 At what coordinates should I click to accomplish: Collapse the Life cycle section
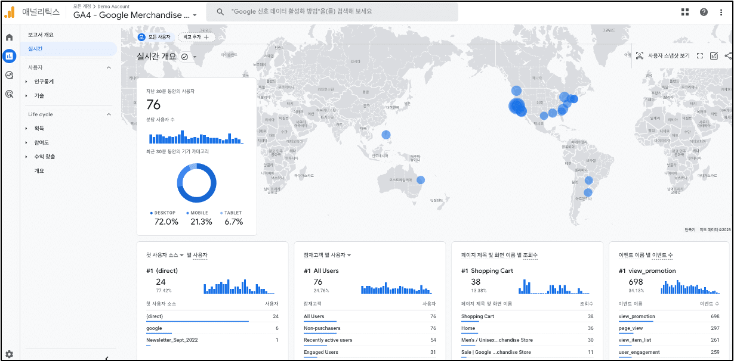point(109,114)
